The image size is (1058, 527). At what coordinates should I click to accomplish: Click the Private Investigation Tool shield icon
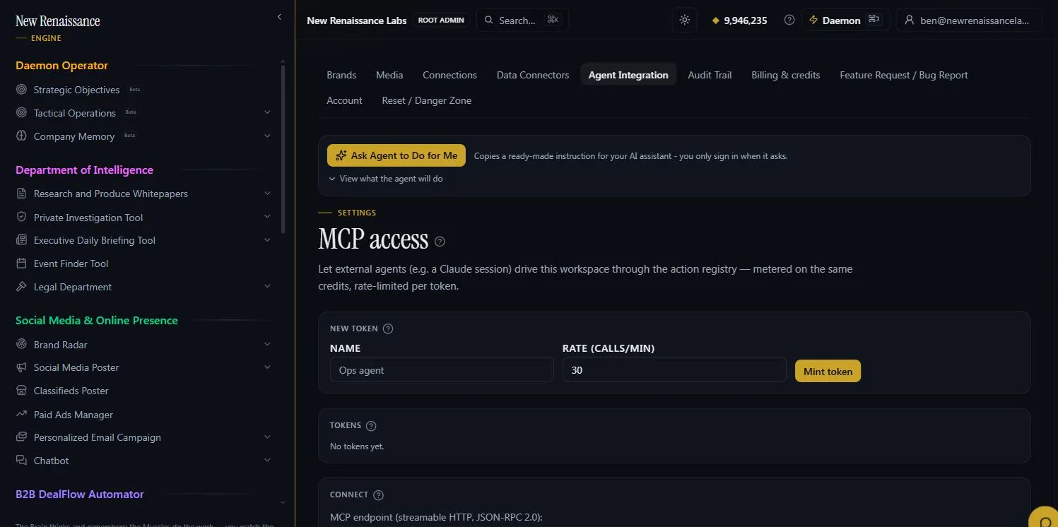pyautogui.click(x=21, y=218)
